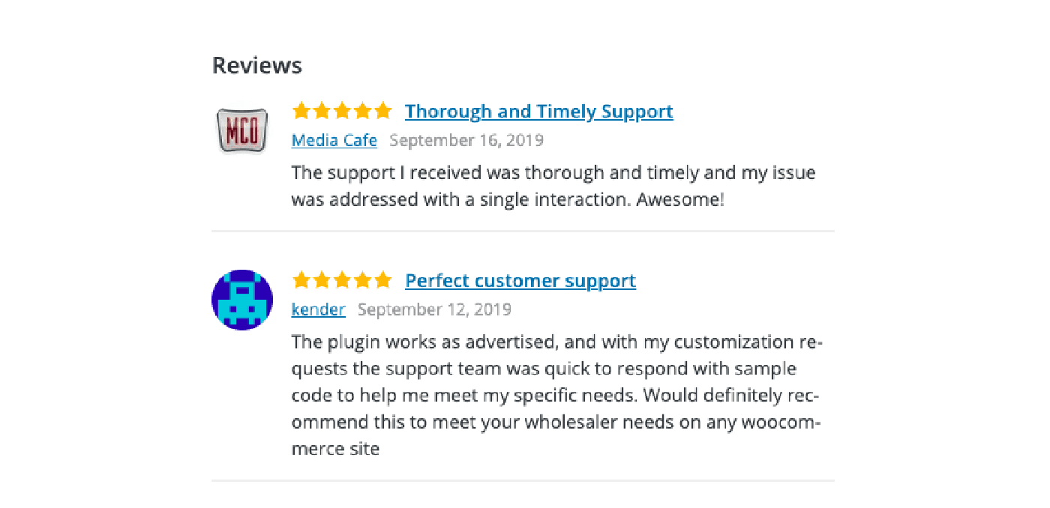Image resolution: width=1050 pixels, height=508 pixels.
Task: Click kender's review description text
Action: 556,395
